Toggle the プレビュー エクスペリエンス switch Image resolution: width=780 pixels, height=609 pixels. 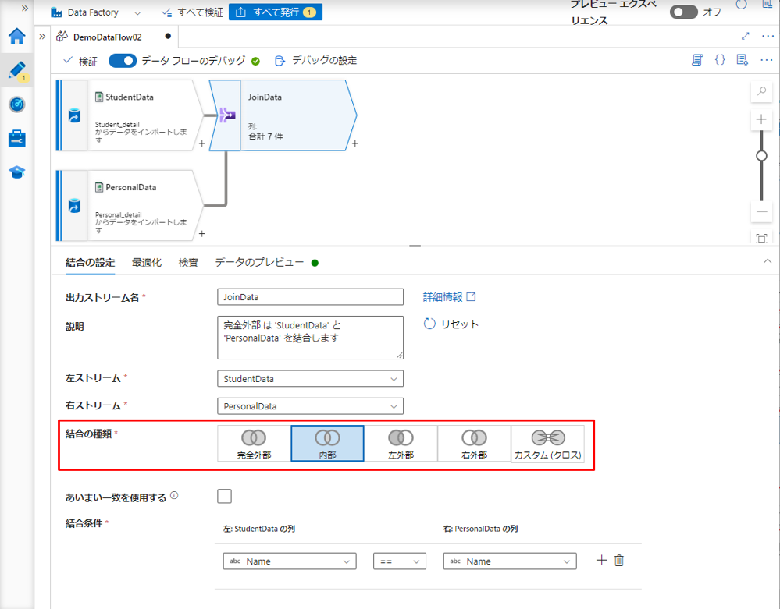[683, 12]
